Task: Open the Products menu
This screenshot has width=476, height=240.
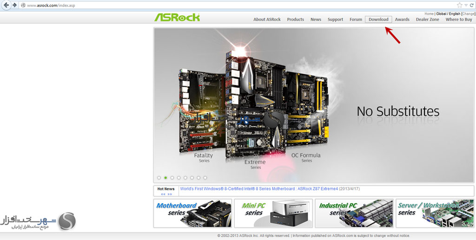Action: pos(295,19)
